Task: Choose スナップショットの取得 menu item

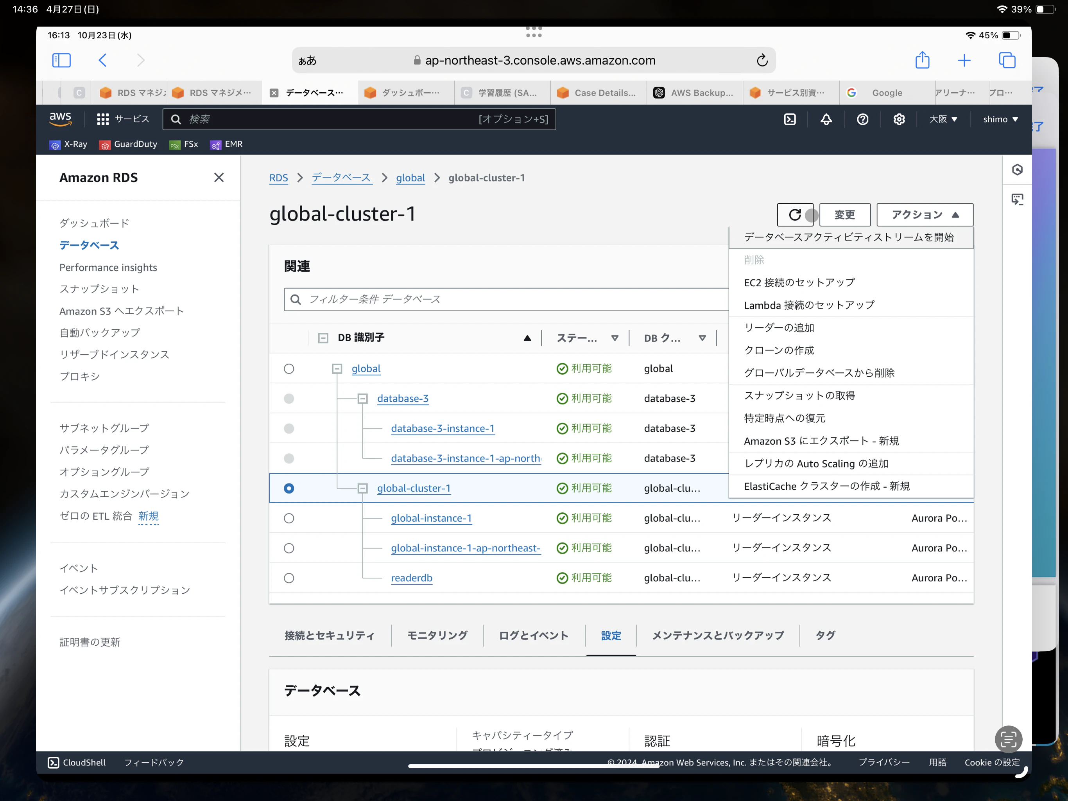Action: point(850,396)
